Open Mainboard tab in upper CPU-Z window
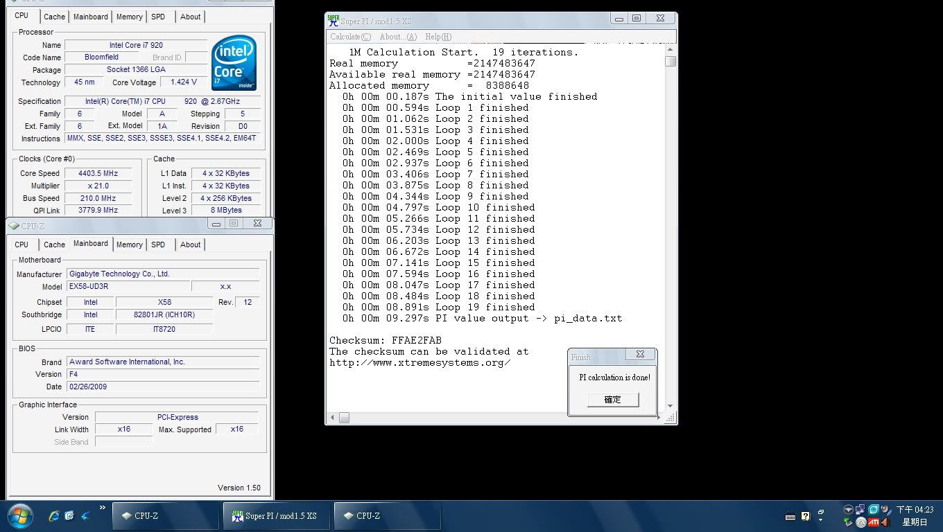This screenshot has width=943, height=532. click(91, 17)
